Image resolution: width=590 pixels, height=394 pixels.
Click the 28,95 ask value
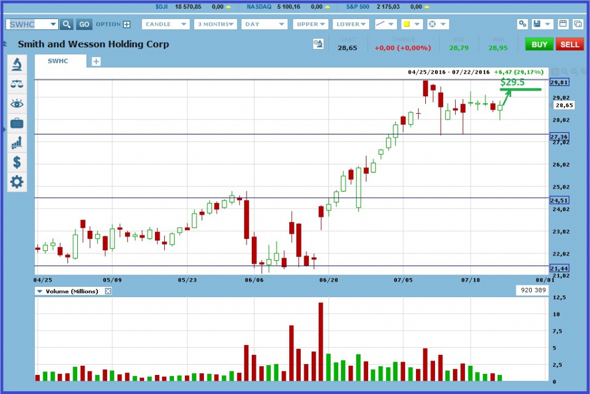pyautogui.click(x=498, y=48)
